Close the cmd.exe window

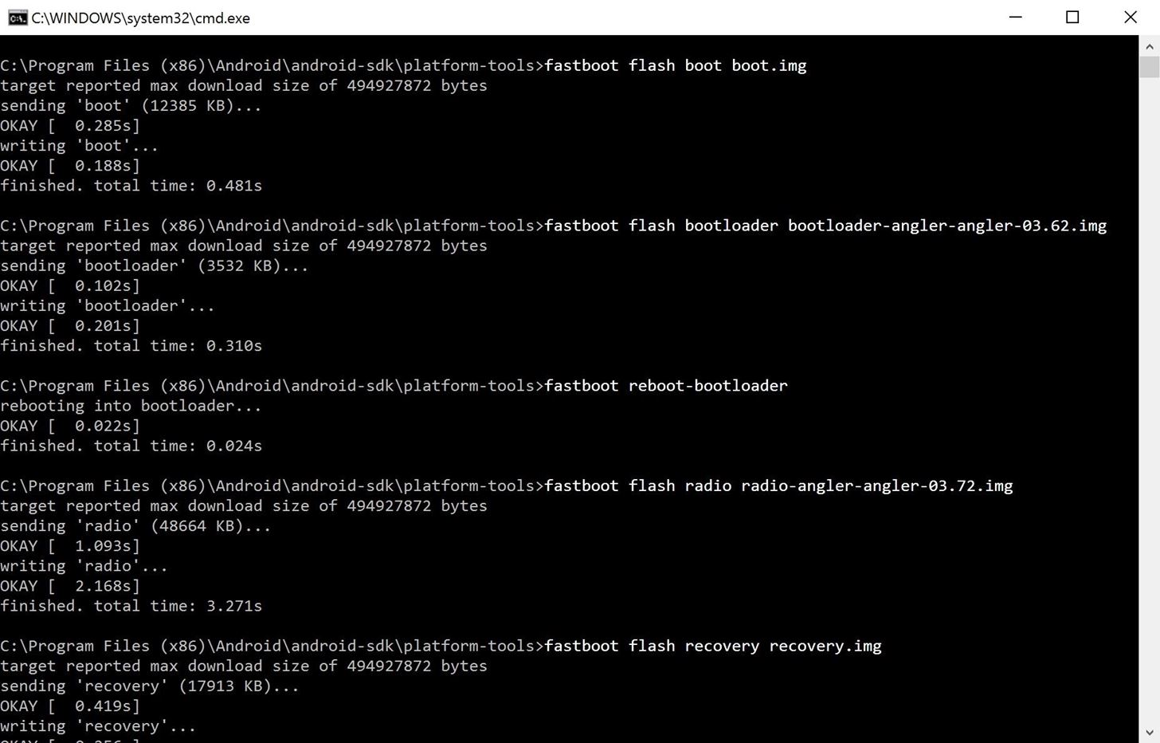(1131, 17)
